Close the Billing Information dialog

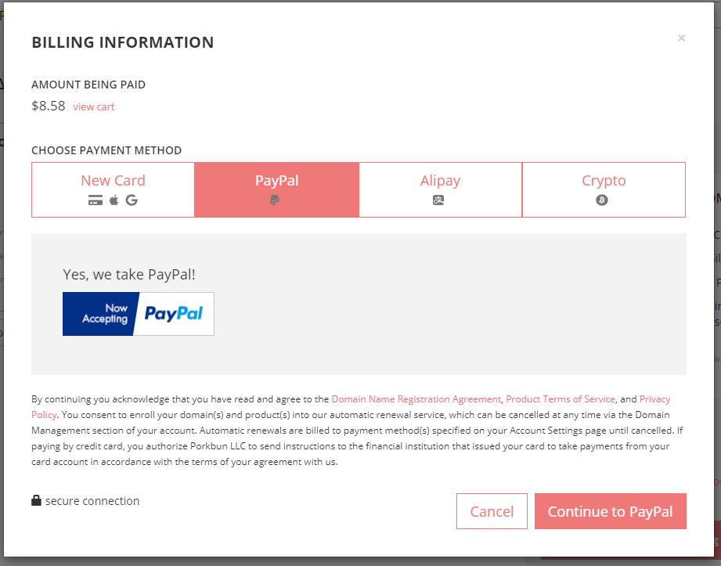point(681,38)
